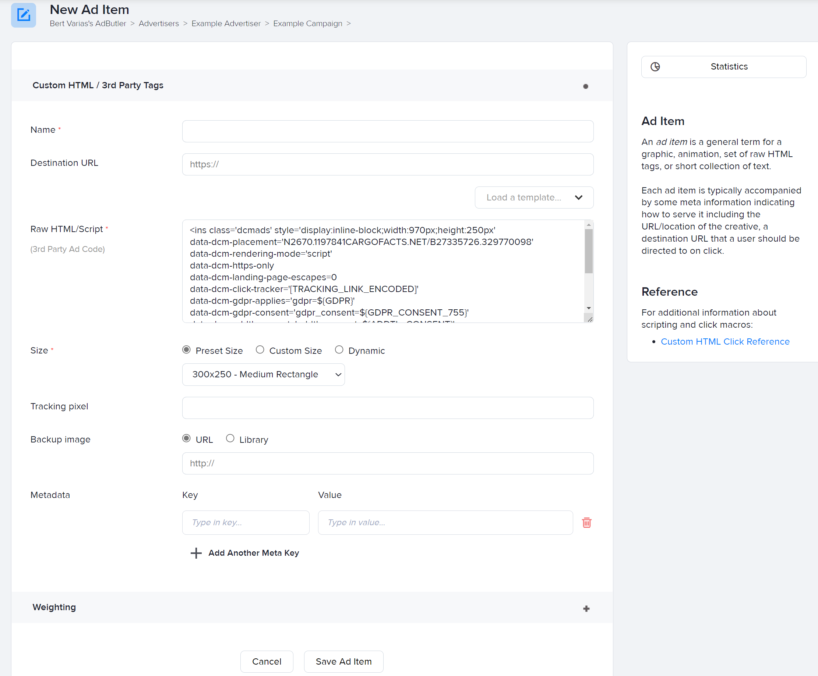Click the plus icon for Add Another Meta Key
Image resolution: width=818 pixels, height=676 pixels.
click(196, 553)
